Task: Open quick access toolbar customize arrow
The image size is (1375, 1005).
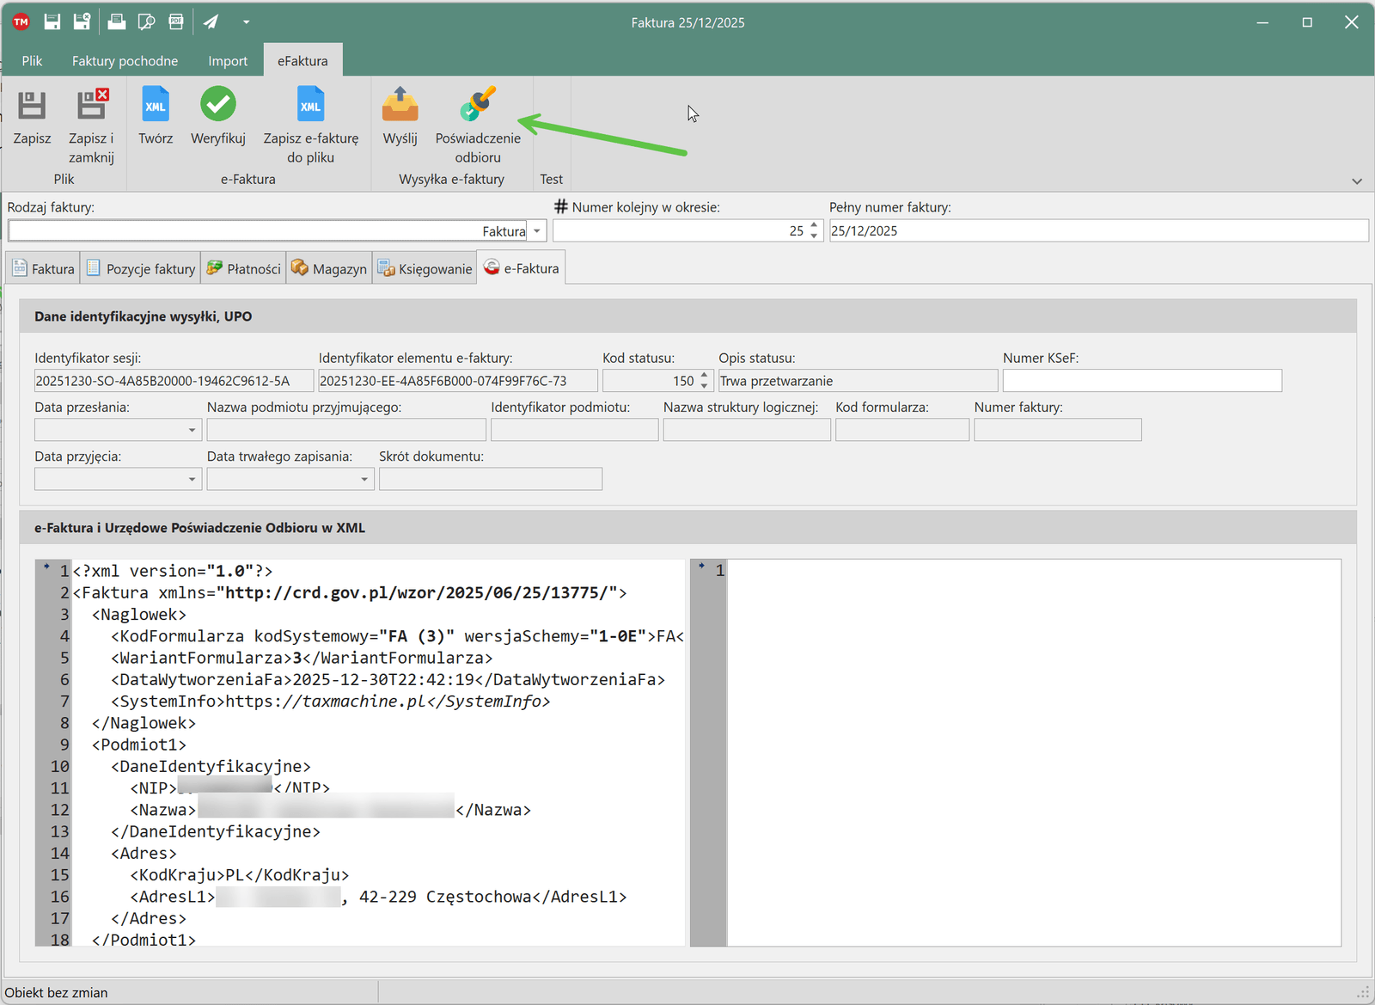Action: point(246,22)
